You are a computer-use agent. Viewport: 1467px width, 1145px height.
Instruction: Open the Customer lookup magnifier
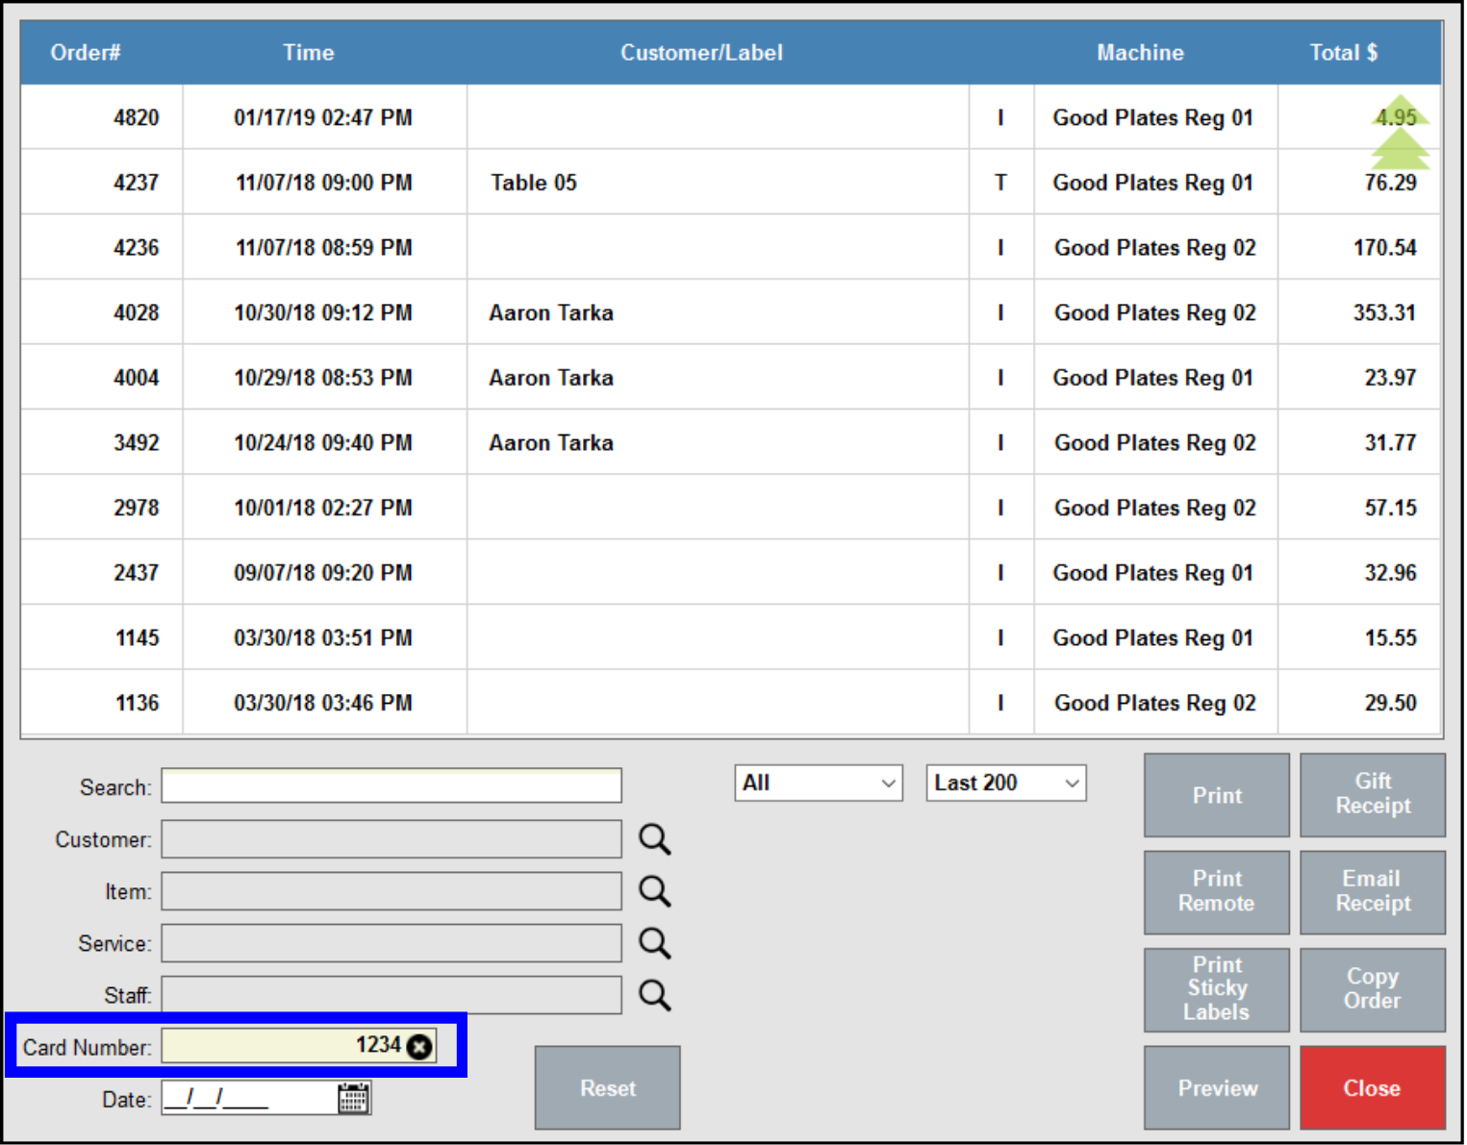click(x=655, y=839)
